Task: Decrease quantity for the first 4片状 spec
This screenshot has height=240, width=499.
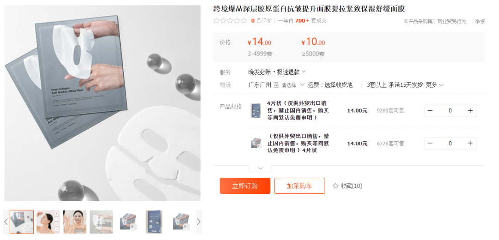Action: [430, 111]
